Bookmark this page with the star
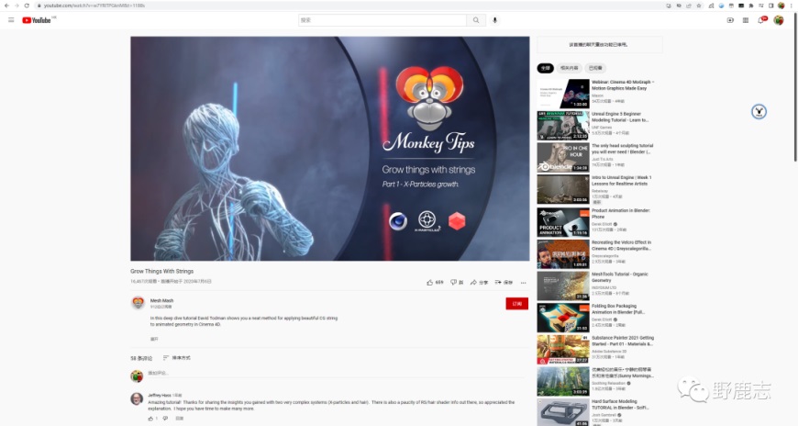798x426 pixels. [699, 6]
